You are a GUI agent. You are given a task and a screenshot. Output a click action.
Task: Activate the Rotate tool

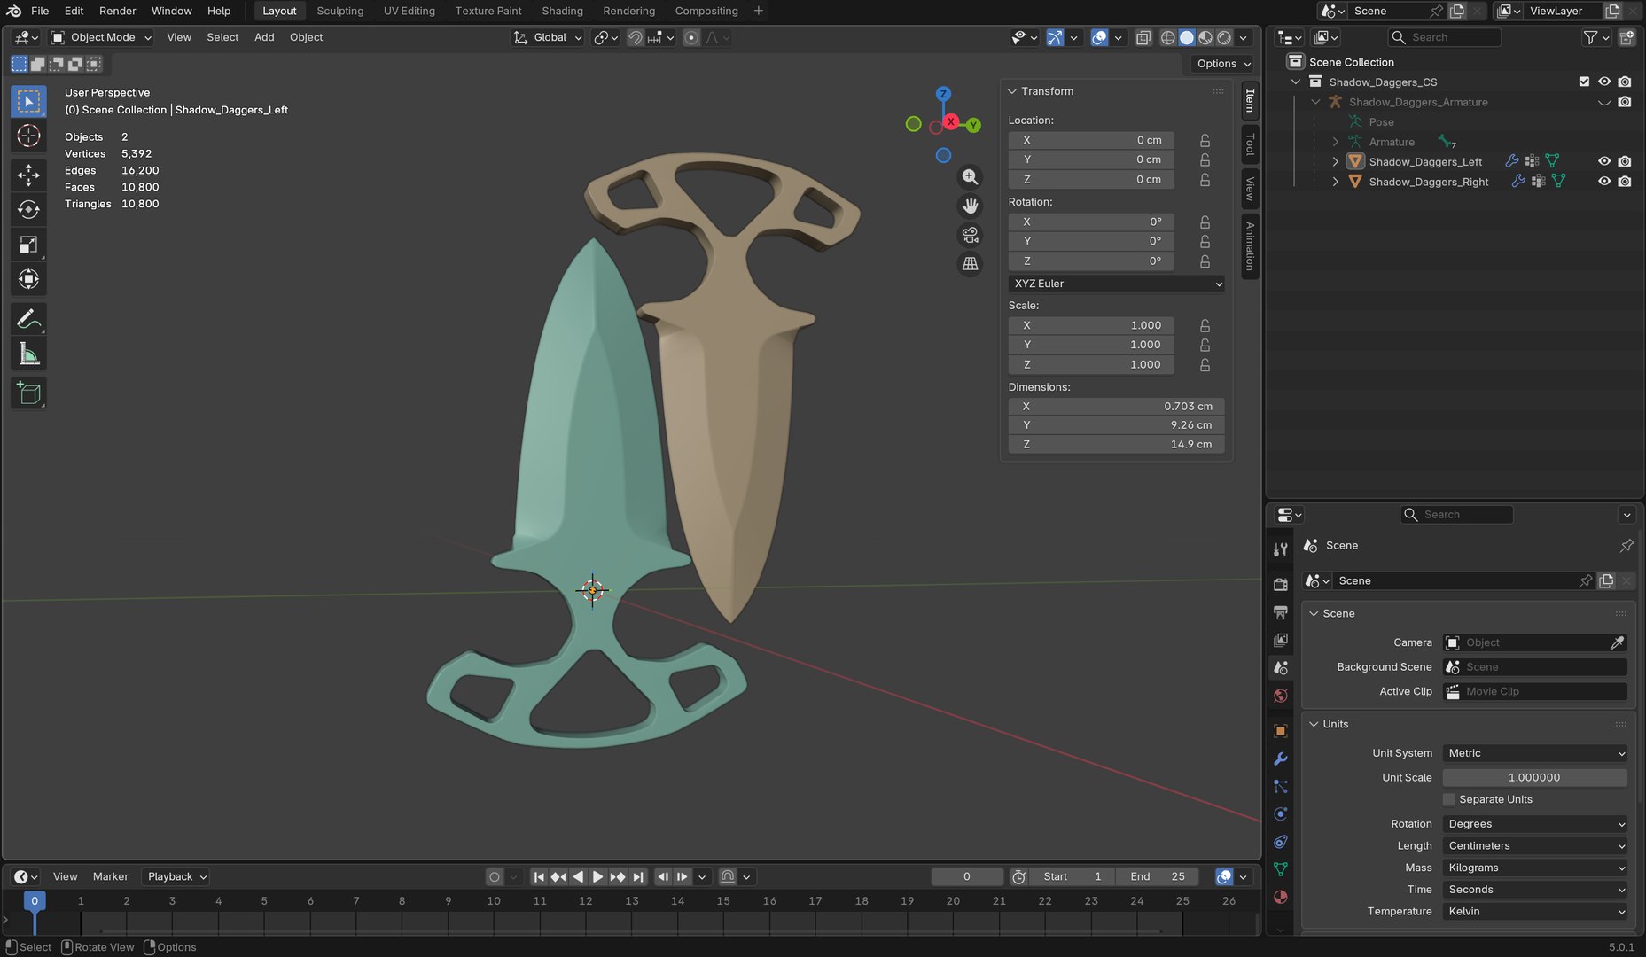click(x=28, y=209)
